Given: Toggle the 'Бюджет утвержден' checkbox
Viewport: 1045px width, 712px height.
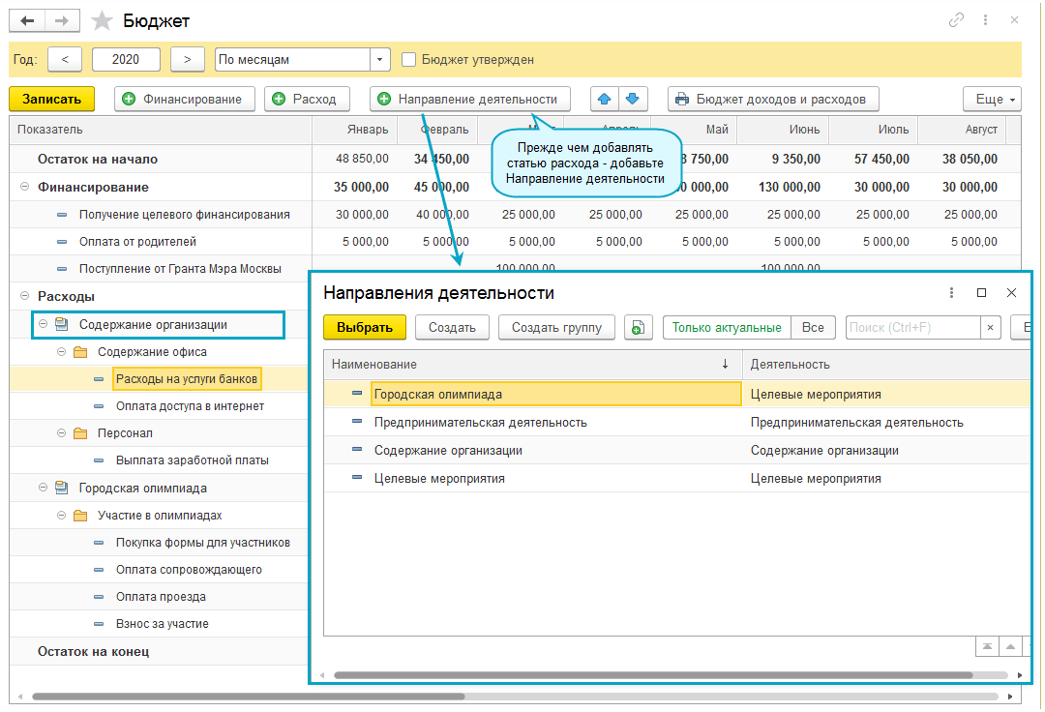Looking at the screenshot, I should click(x=409, y=59).
